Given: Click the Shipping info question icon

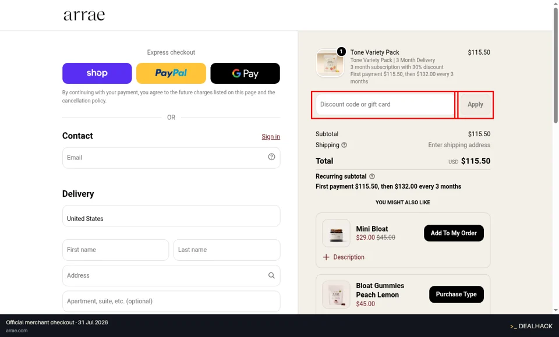Looking at the screenshot, I should click(x=344, y=145).
